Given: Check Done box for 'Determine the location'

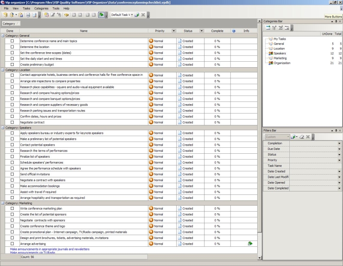Looking at the screenshot, I should pos(12,47).
